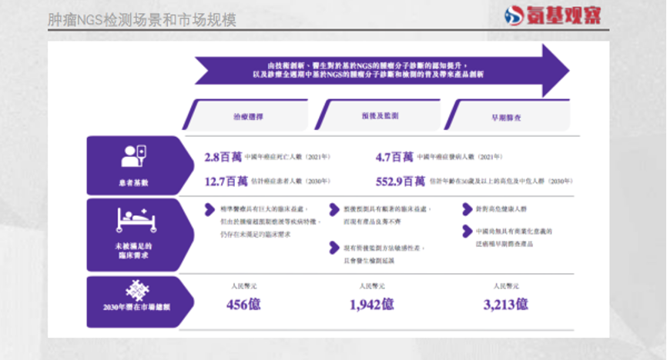Click the 患者基數 row label
Screen dimensions: 667x360
click(x=134, y=183)
